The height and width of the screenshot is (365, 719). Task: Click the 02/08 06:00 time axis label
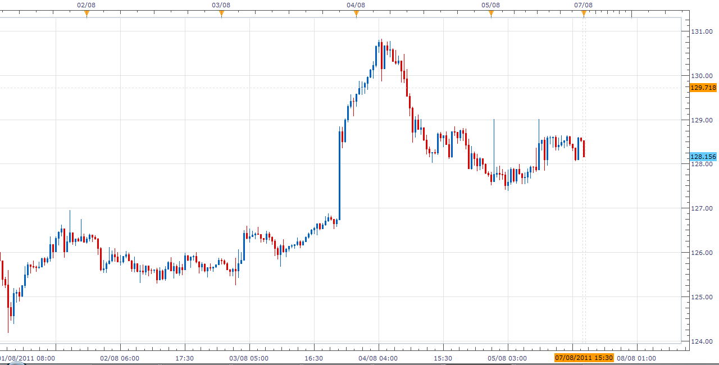(x=120, y=358)
